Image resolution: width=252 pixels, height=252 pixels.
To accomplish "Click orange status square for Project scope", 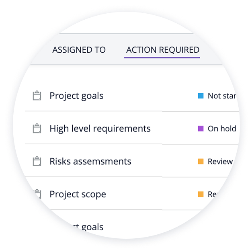I will point(201,194).
